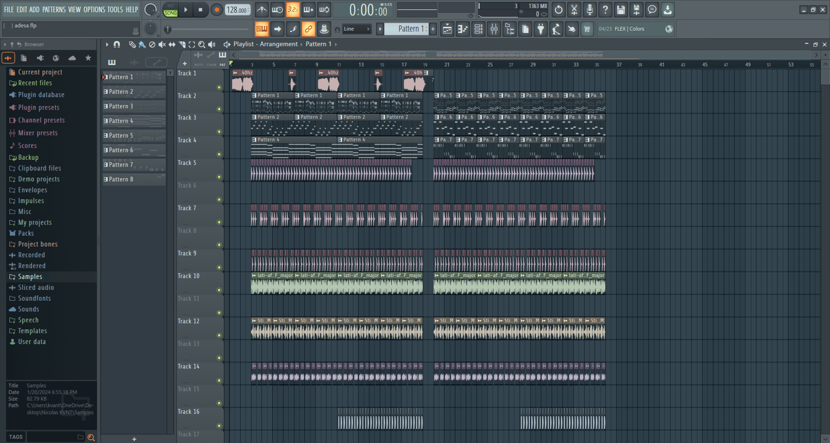Screen dimensions: 830x443
Task: Click the download content icon
Action: coord(667,9)
